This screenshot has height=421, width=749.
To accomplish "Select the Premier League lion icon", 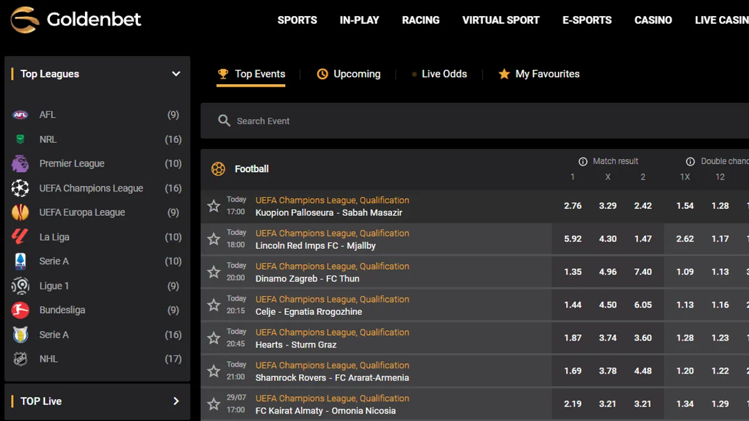I will 20,163.
